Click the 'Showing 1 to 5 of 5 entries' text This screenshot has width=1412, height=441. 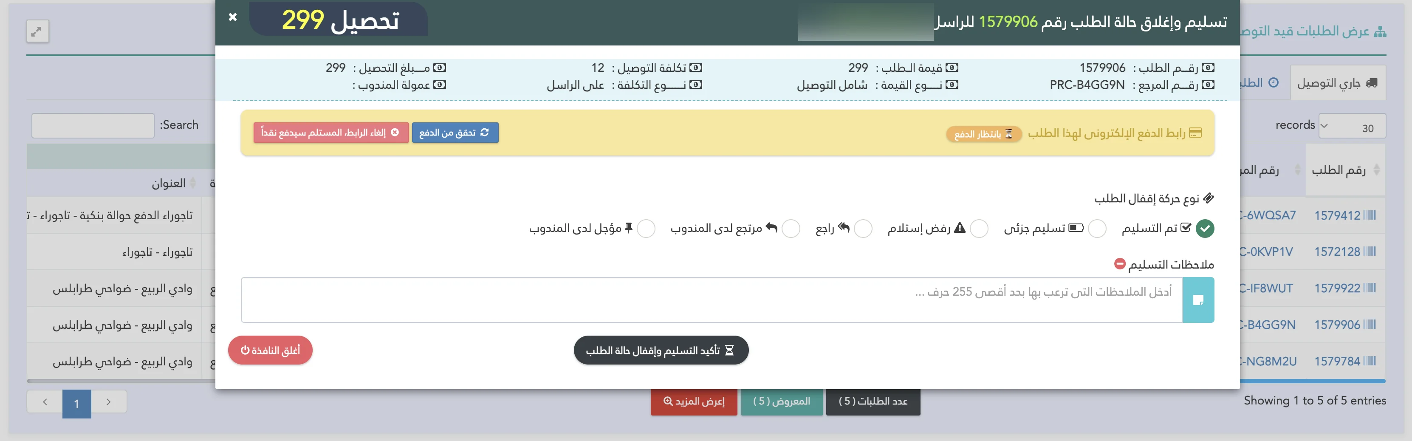pyautogui.click(x=1314, y=400)
